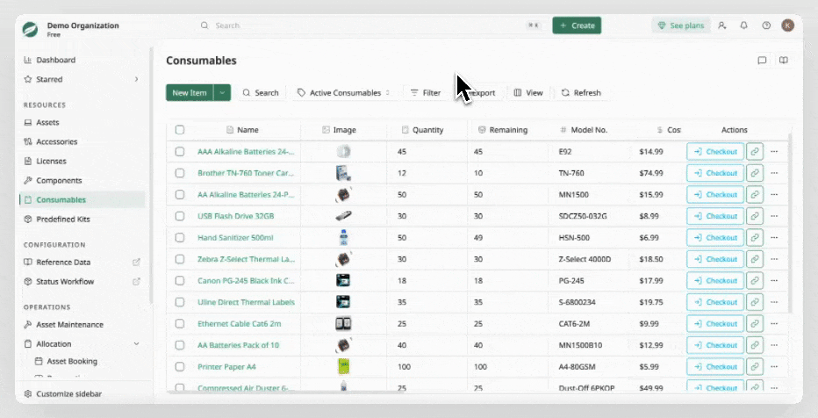The image size is (818, 418).
Task: Open the notifications bell icon
Action: (x=744, y=25)
